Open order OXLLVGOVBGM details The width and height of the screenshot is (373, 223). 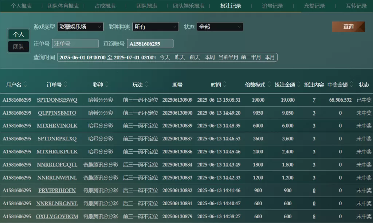coord(57,216)
